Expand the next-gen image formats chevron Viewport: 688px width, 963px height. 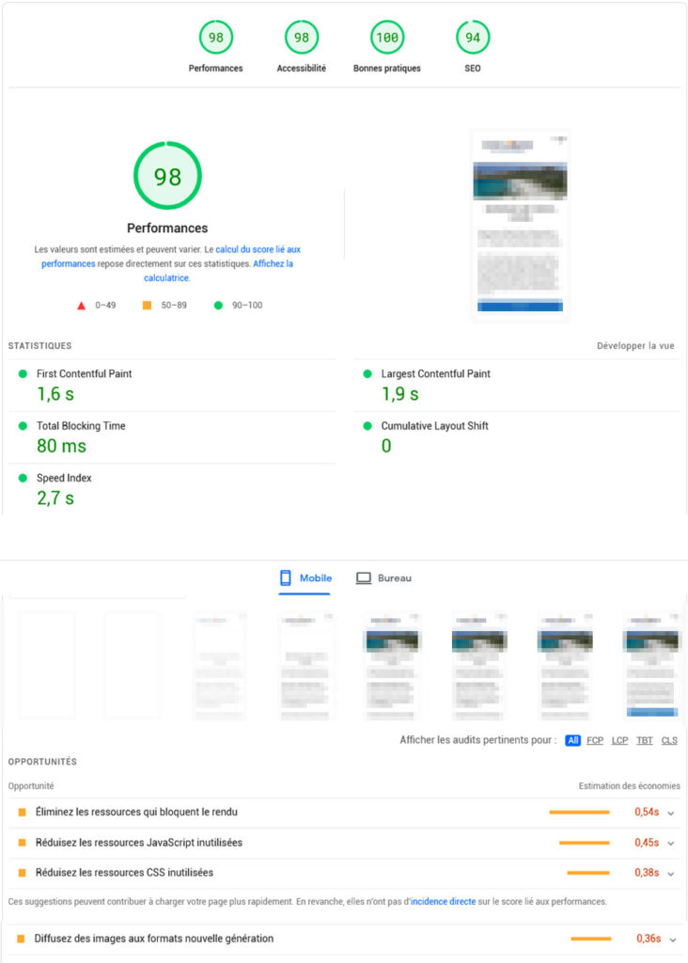tap(673, 939)
